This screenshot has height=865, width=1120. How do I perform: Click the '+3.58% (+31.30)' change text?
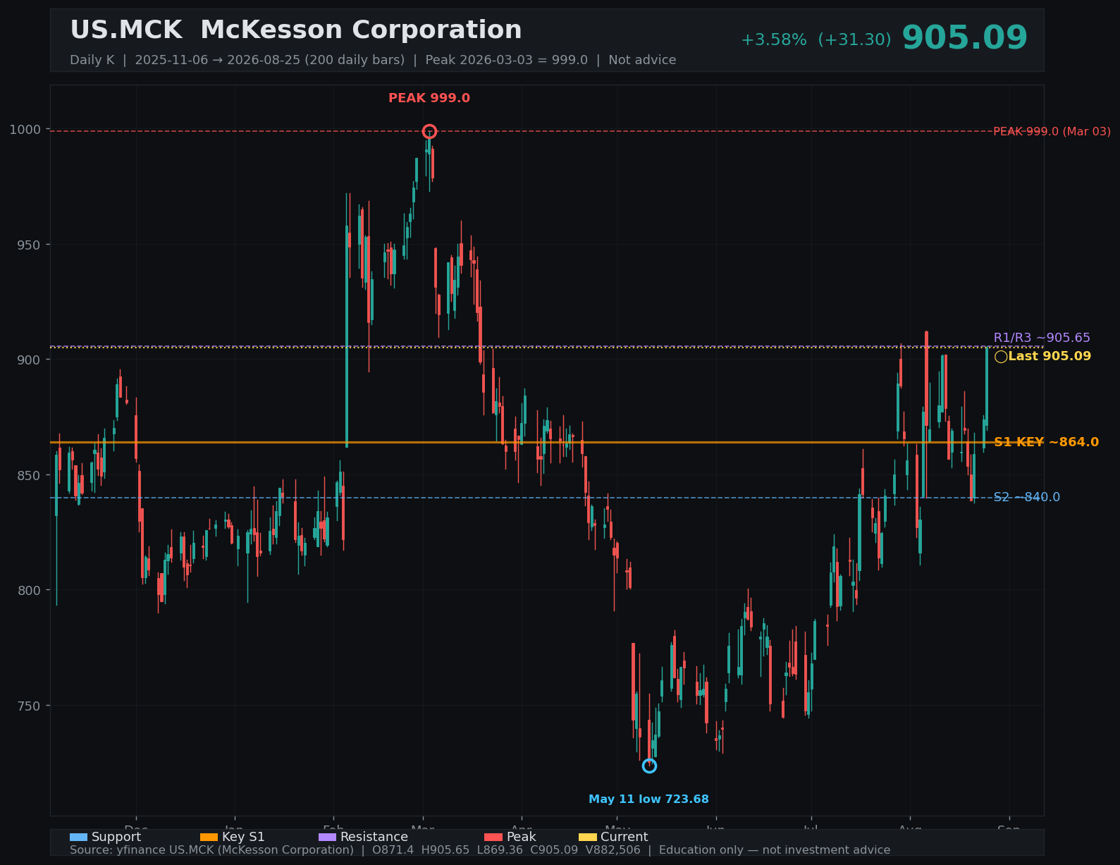(816, 40)
